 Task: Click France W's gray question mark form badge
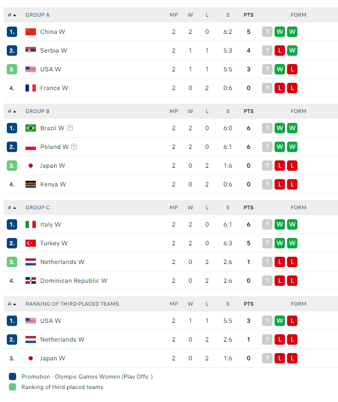[267, 88]
